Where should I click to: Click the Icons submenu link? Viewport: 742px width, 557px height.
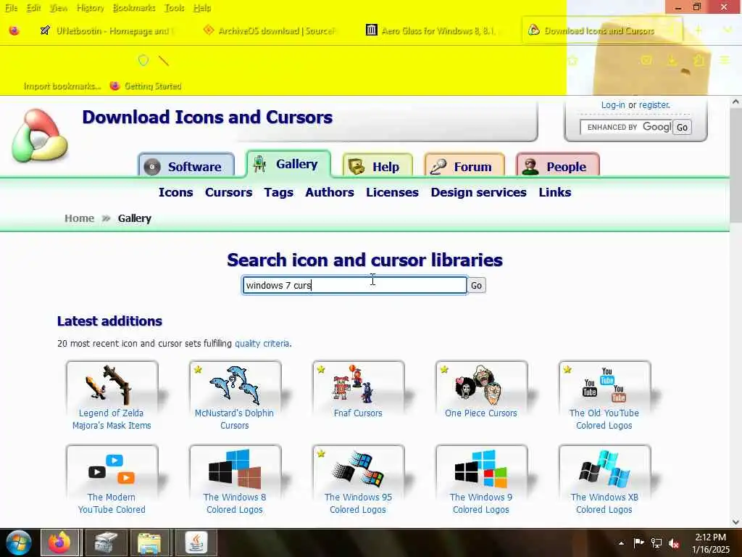175,192
